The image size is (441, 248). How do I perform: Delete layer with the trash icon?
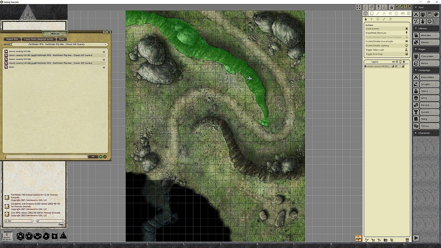pos(407,240)
